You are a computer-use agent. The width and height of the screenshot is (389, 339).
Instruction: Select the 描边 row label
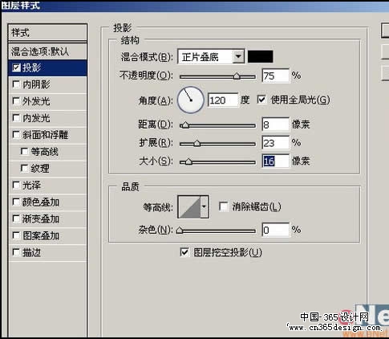click(x=31, y=252)
